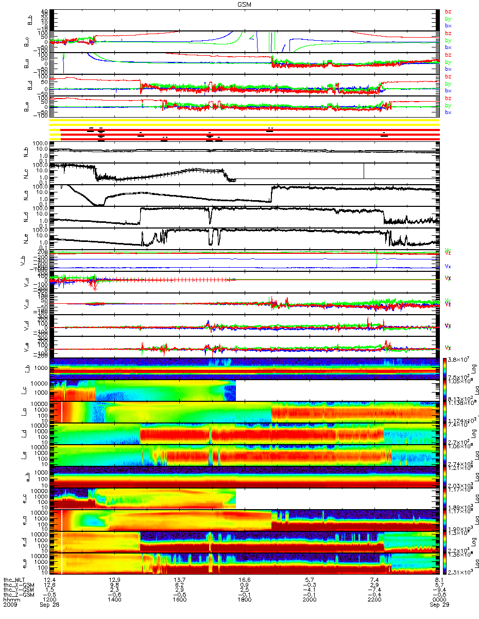The image size is (479, 619).
Task: Click the N_a density panel label
Action: coord(26,196)
